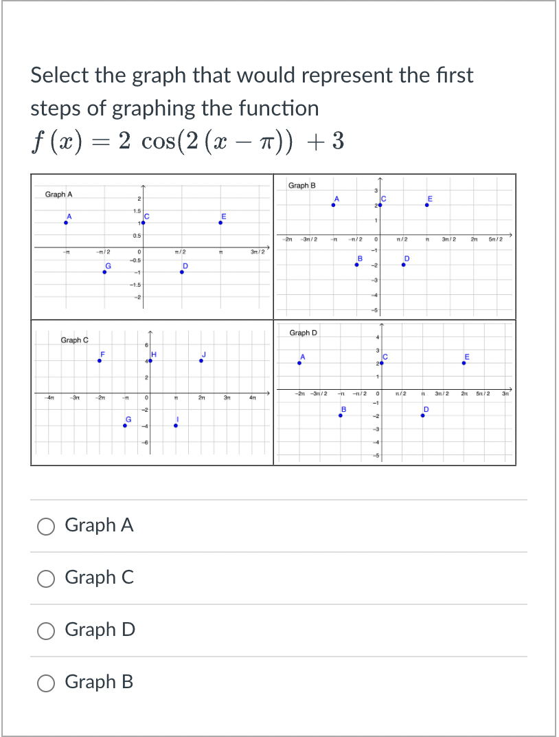Click point E in the Graph B panel
559x737 pixels.
click(428, 204)
